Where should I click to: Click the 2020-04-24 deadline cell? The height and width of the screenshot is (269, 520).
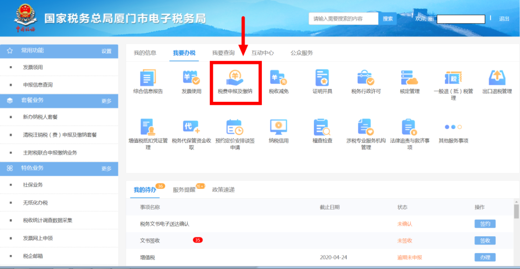[x=333, y=257]
